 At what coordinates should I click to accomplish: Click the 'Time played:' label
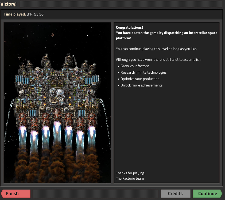coord(15,14)
